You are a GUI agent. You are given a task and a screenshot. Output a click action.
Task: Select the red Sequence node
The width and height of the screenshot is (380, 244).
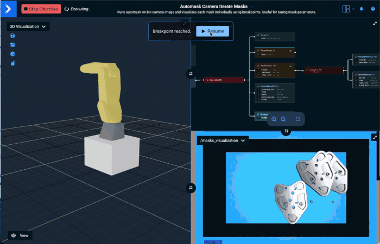coord(224,80)
